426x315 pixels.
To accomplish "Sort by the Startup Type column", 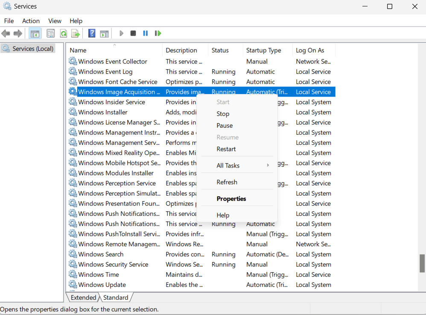I will point(263,50).
